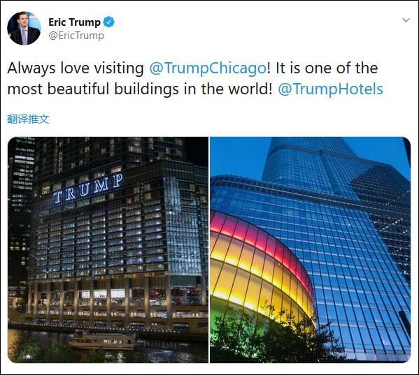Open the tweet options chevron menu

click(406, 20)
